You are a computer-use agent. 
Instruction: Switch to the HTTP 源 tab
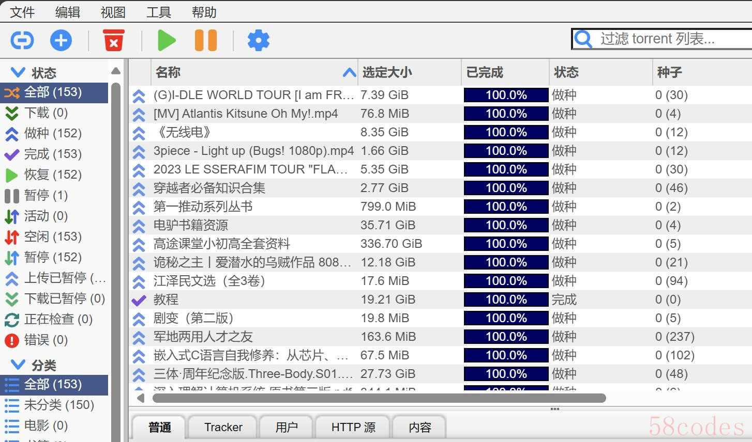[x=353, y=428]
